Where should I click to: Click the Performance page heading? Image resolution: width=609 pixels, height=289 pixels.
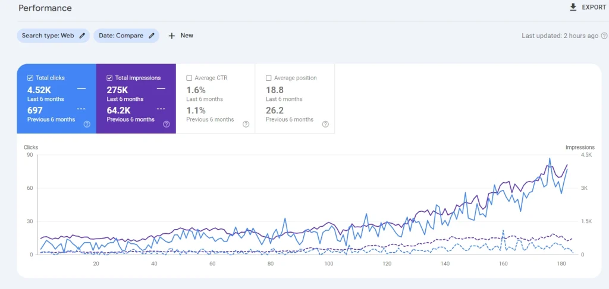[45, 8]
